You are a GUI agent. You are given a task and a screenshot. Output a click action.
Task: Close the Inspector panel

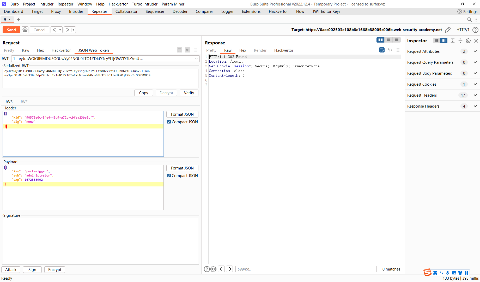point(476,41)
